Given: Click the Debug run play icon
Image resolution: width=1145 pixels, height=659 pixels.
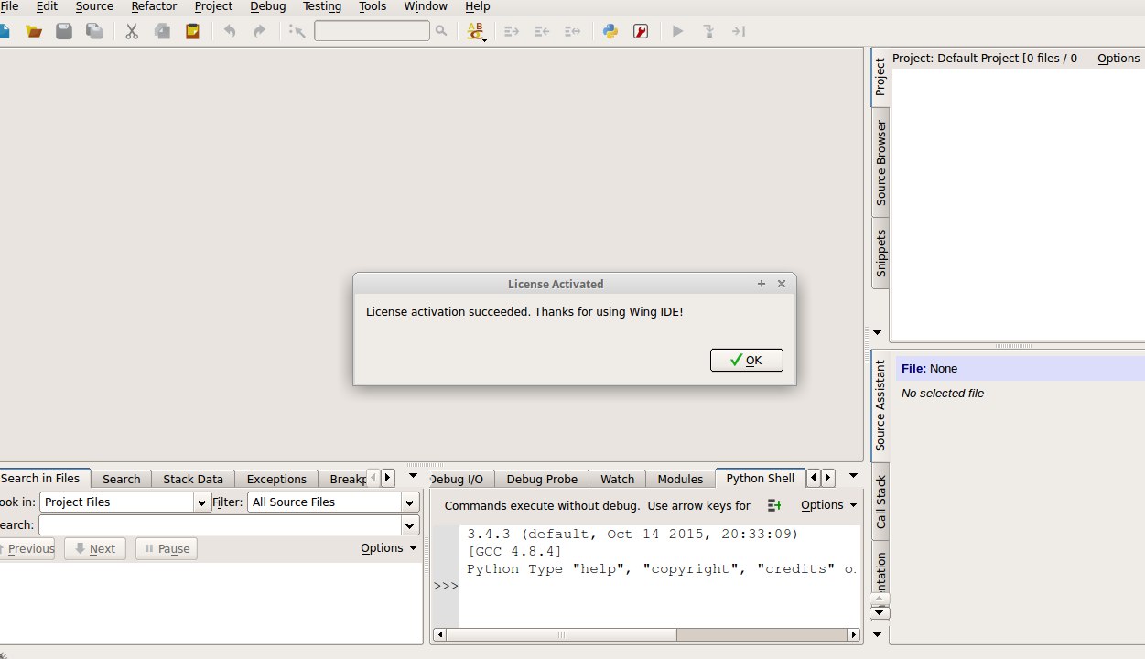Looking at the screenshot, I should click(x=678, y=31).
